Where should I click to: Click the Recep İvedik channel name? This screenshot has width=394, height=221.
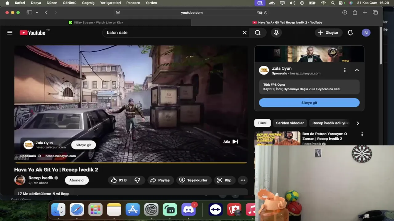point(41,178)
